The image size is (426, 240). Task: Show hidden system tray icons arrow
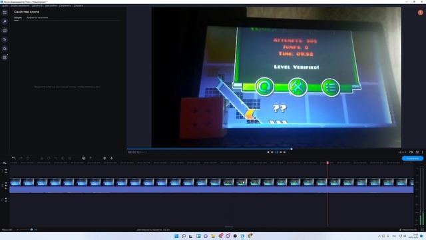(x=379, y=236)
